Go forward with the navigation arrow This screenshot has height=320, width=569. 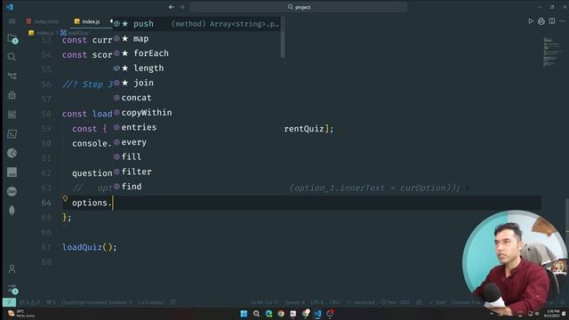pos(181,7)
